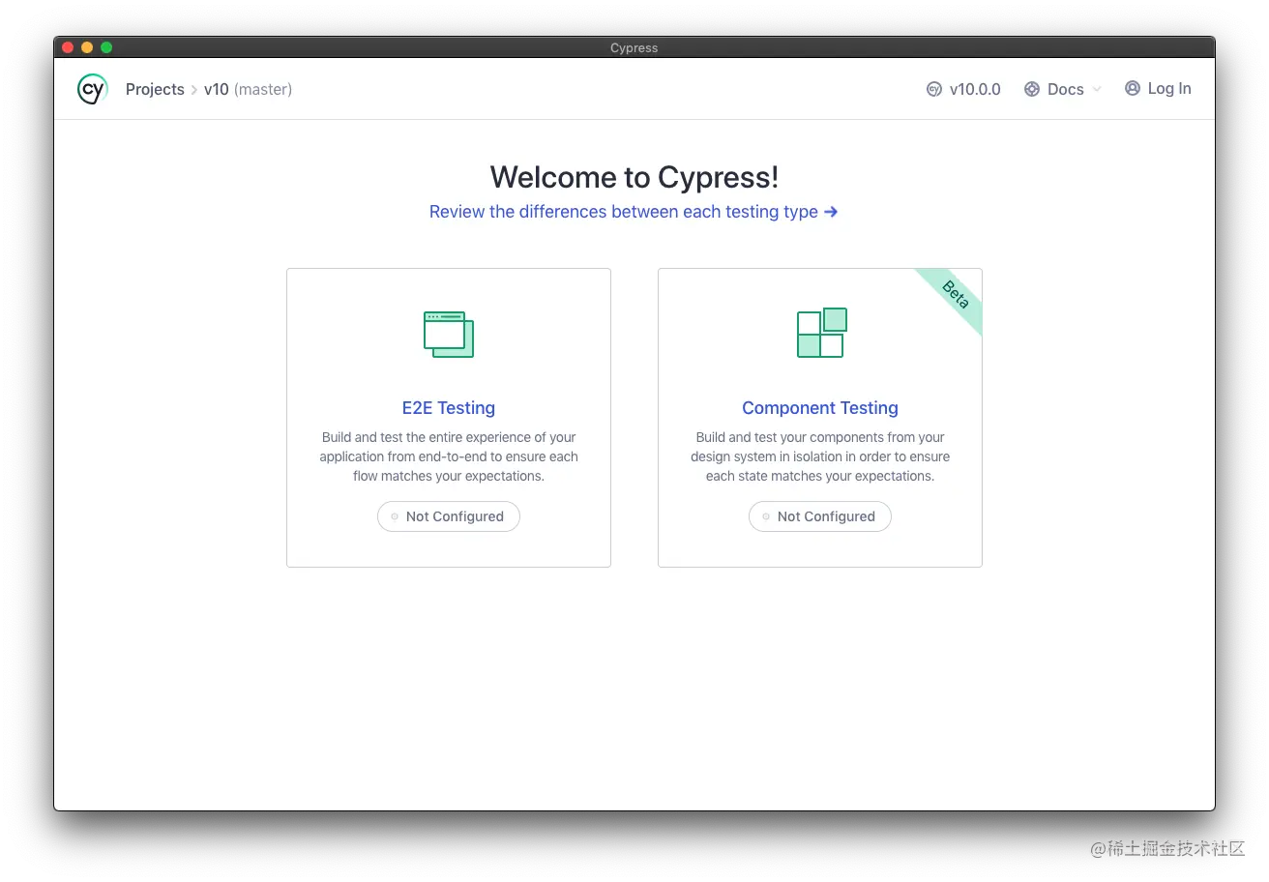Choose the Component Testing heading
This screenshot has height=882, width=1269.
coord(820,408)
